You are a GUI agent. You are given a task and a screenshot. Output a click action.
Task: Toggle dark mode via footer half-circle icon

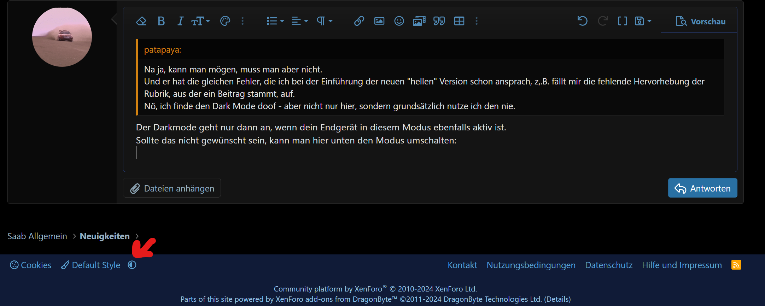click(132, 265)
